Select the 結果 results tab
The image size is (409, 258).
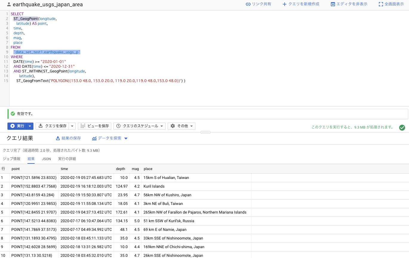tap(31, 159)
